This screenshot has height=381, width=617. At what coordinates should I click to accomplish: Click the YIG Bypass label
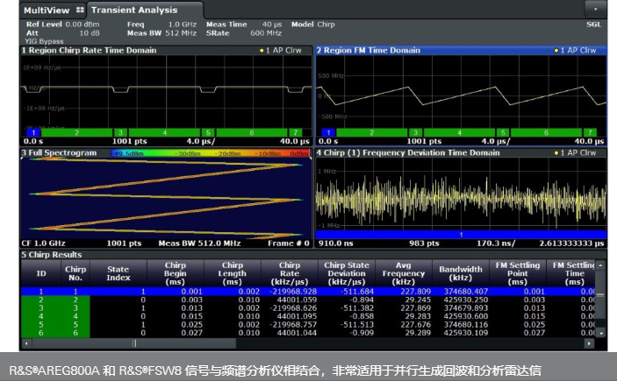(44, 41)
